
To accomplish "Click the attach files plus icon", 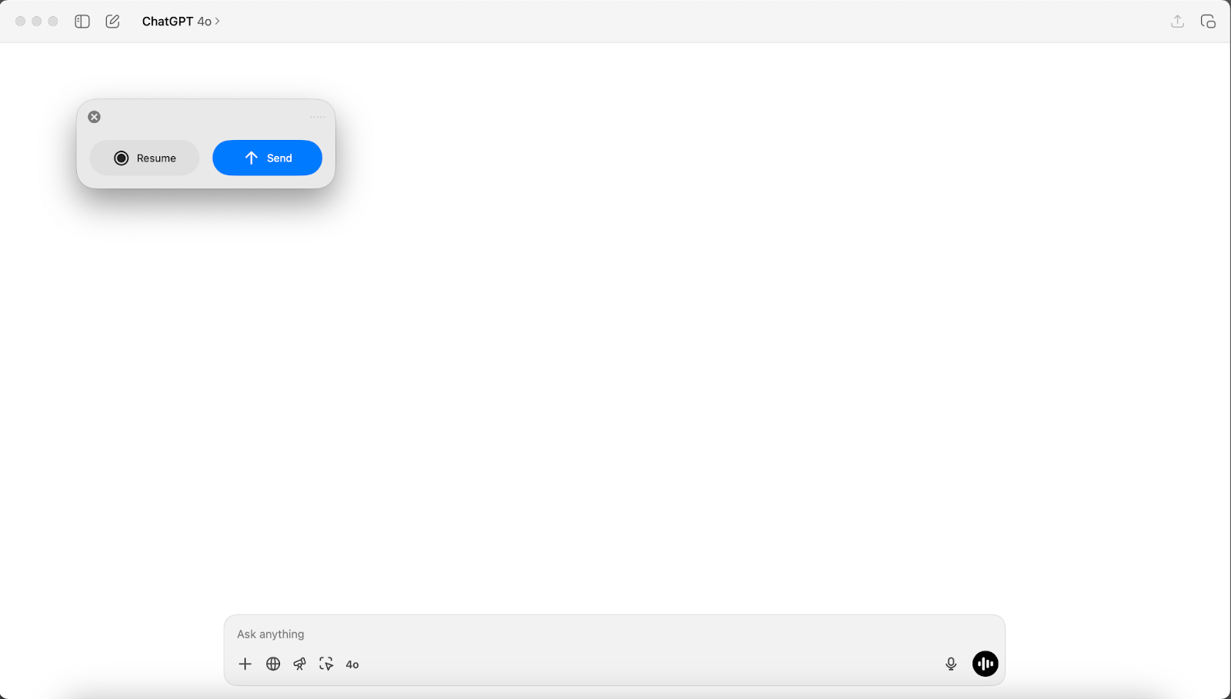I will click(x=245, y=663).
